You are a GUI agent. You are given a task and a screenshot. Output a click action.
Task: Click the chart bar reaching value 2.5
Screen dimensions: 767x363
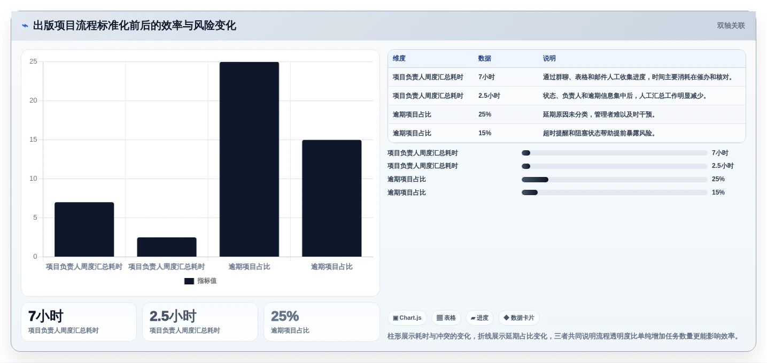tap(167, 247)
